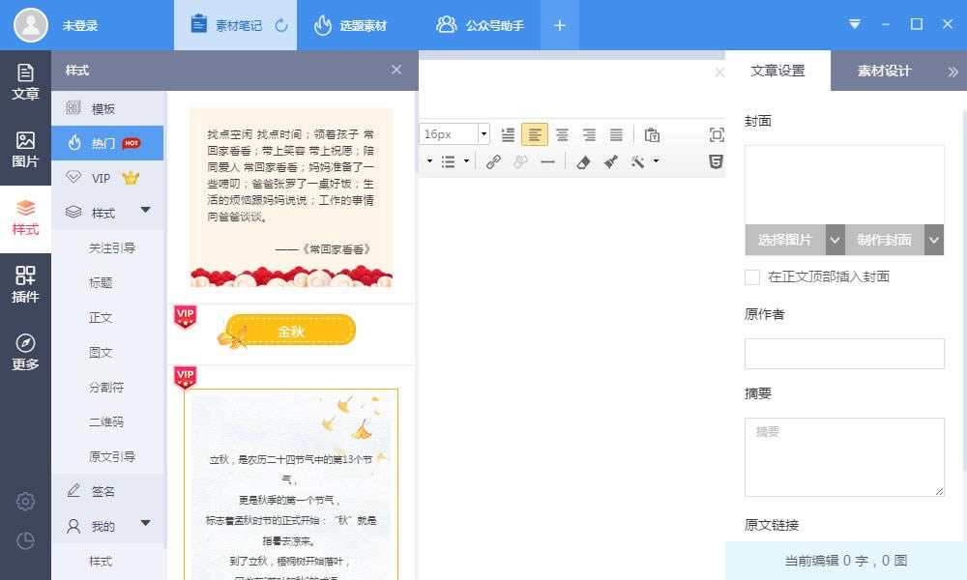Click the 原作者 input field
967x580 pixels.
(843, 354)
